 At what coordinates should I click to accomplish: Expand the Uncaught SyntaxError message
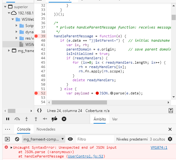coord(11,147)
